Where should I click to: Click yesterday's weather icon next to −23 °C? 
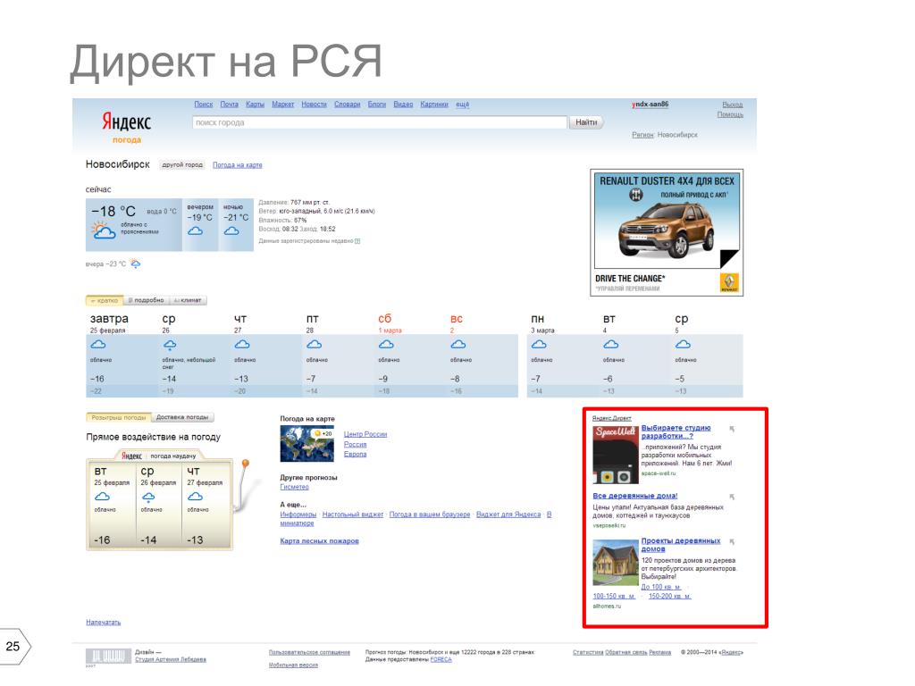(x=136, y=264)
